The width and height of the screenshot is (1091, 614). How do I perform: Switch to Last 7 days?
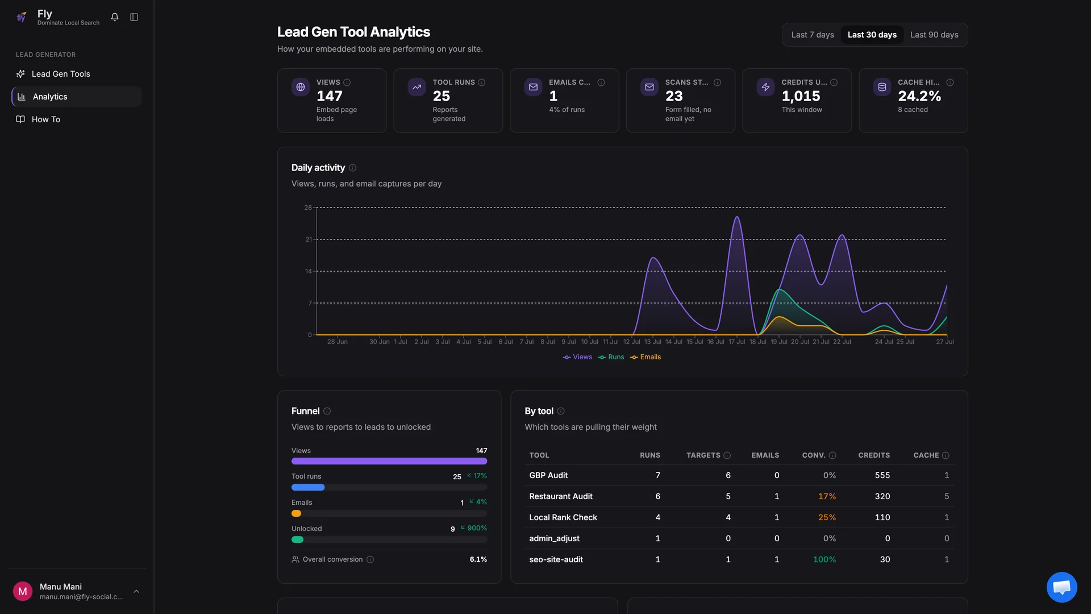[x=813, y=35]
